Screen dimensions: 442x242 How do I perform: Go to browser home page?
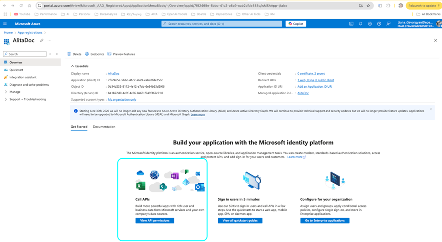(x=29, y=6)
